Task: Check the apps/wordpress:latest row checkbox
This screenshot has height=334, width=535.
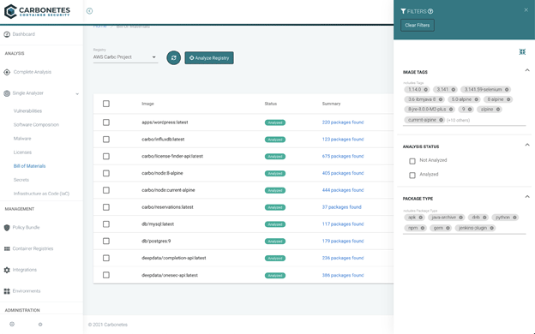Action: click(106, 122)
